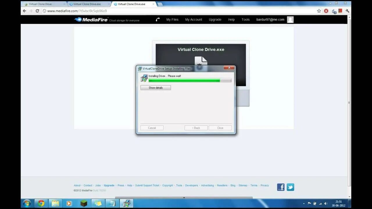
Task: Click the red Opera-style extension icon
Action: [326, 11]
